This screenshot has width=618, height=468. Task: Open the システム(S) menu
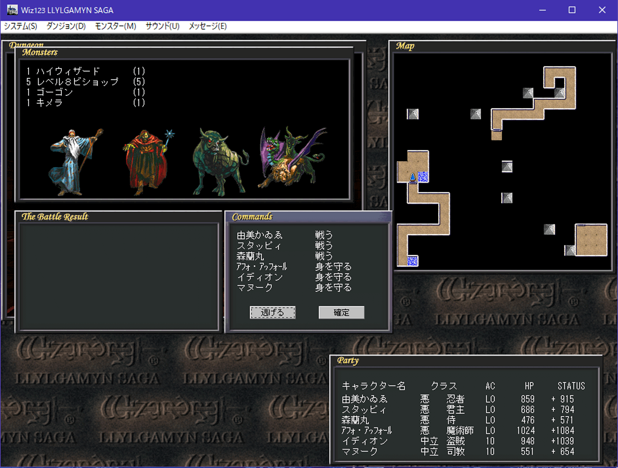coord(20,26)
